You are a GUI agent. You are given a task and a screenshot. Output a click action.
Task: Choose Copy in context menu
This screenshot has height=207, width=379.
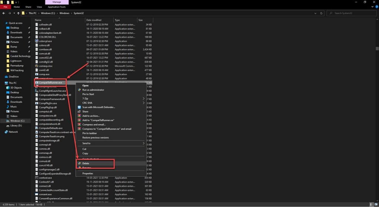click(111, 153)
